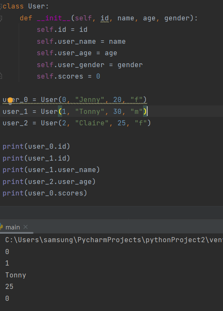
Task: Click the text "class User:"
Action: (x=26, y=6)
